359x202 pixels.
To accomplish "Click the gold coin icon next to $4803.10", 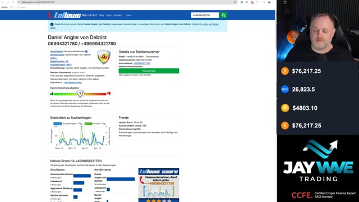I will pyautogui.click(x=285, y=108).
